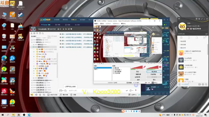
Task: Toggle the last 文字来源 source checkbox
Action: tap(114, 73)
